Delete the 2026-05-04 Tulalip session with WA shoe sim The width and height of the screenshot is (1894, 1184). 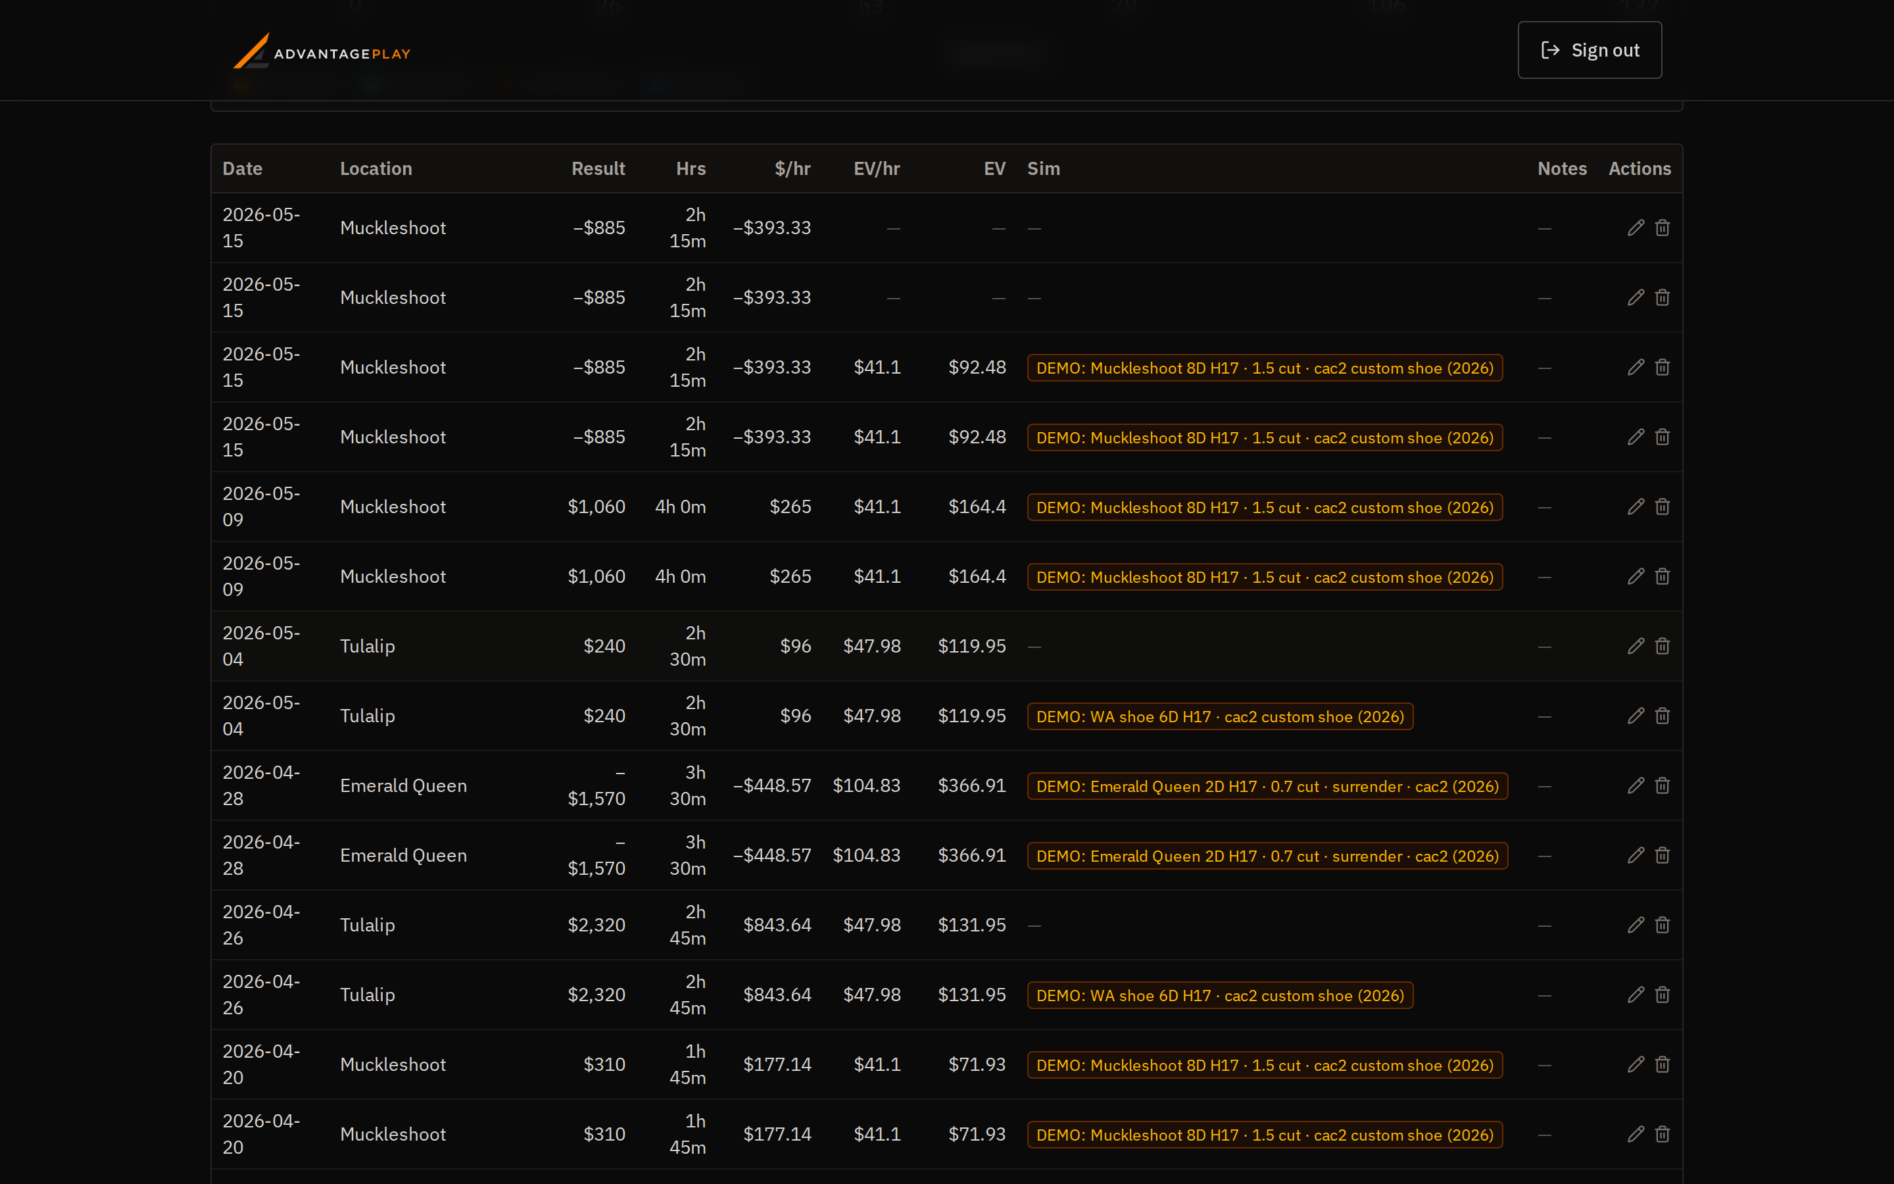1663,716
